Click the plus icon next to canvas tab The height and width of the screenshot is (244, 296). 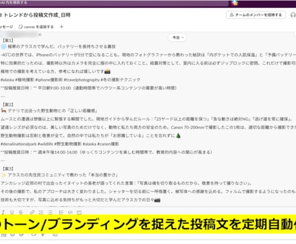(62, 27)
